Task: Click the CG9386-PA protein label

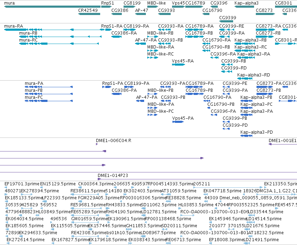Action: point(124,90)
